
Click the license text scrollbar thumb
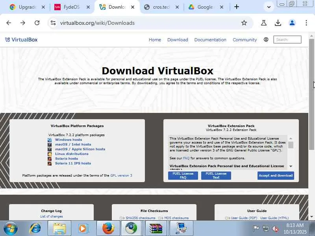click(x=291, y=145)
